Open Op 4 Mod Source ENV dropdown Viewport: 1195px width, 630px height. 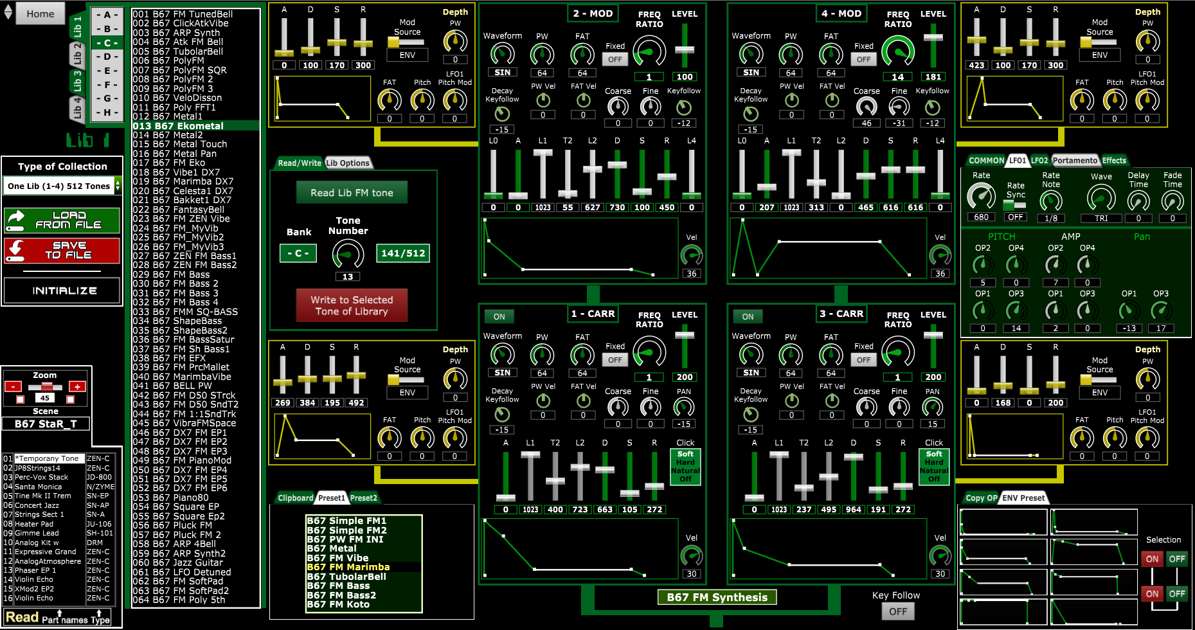[1100, 55]
